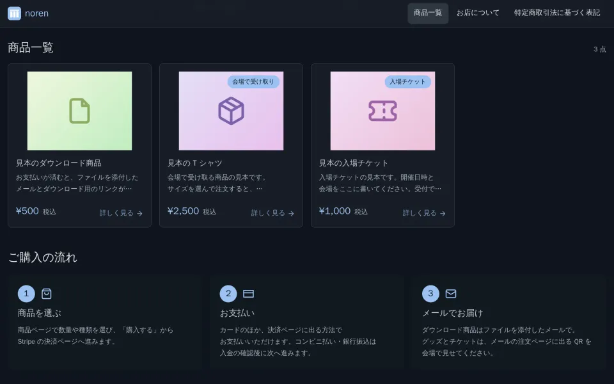Click the credit card icon in step 2

pyautogui.click(x=249, y=294)
